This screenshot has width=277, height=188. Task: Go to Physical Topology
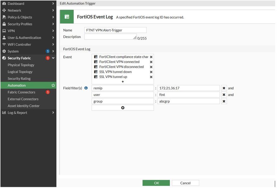pyautogui.click(x=21, y=65)
